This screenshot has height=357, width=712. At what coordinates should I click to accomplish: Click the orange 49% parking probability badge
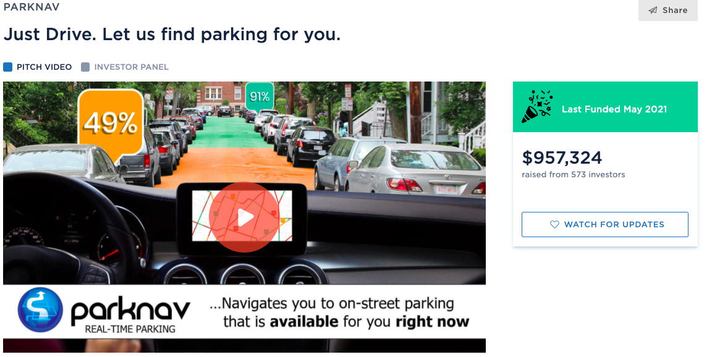[111, 124]
